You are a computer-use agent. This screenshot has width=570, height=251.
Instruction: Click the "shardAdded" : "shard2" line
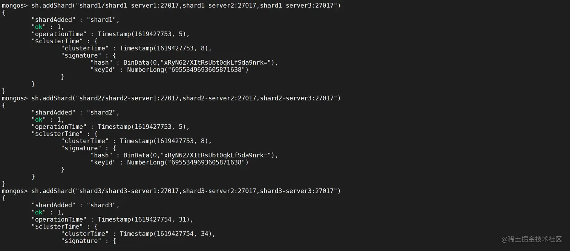(x=75, y=113)
